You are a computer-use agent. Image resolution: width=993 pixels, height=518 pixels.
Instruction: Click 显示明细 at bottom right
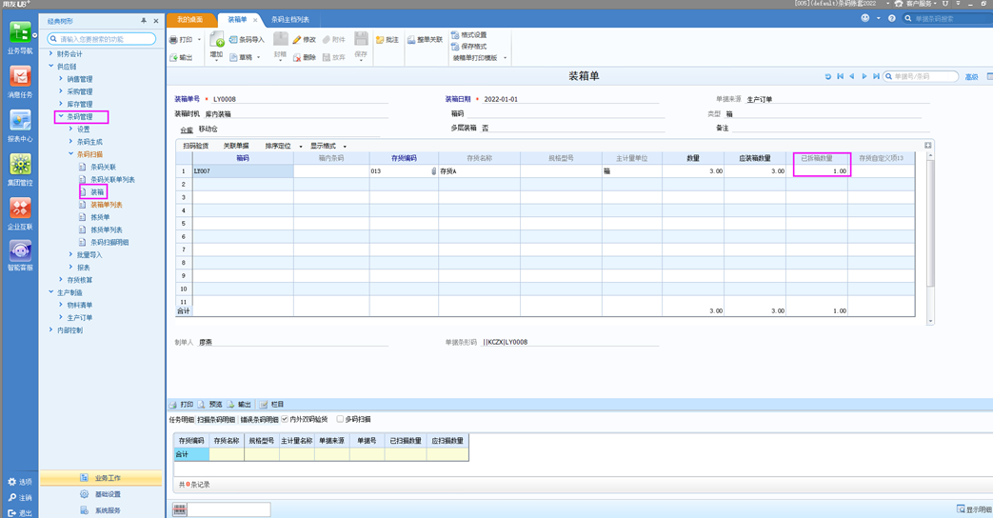point(974,509)
